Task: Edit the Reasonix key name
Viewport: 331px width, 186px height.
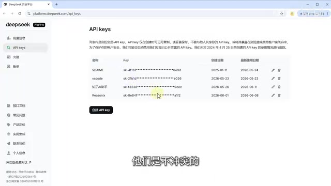Action: coord(273,95)
